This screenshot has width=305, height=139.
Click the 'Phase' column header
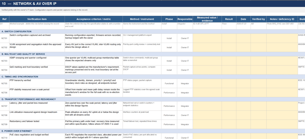click(169, 19)
